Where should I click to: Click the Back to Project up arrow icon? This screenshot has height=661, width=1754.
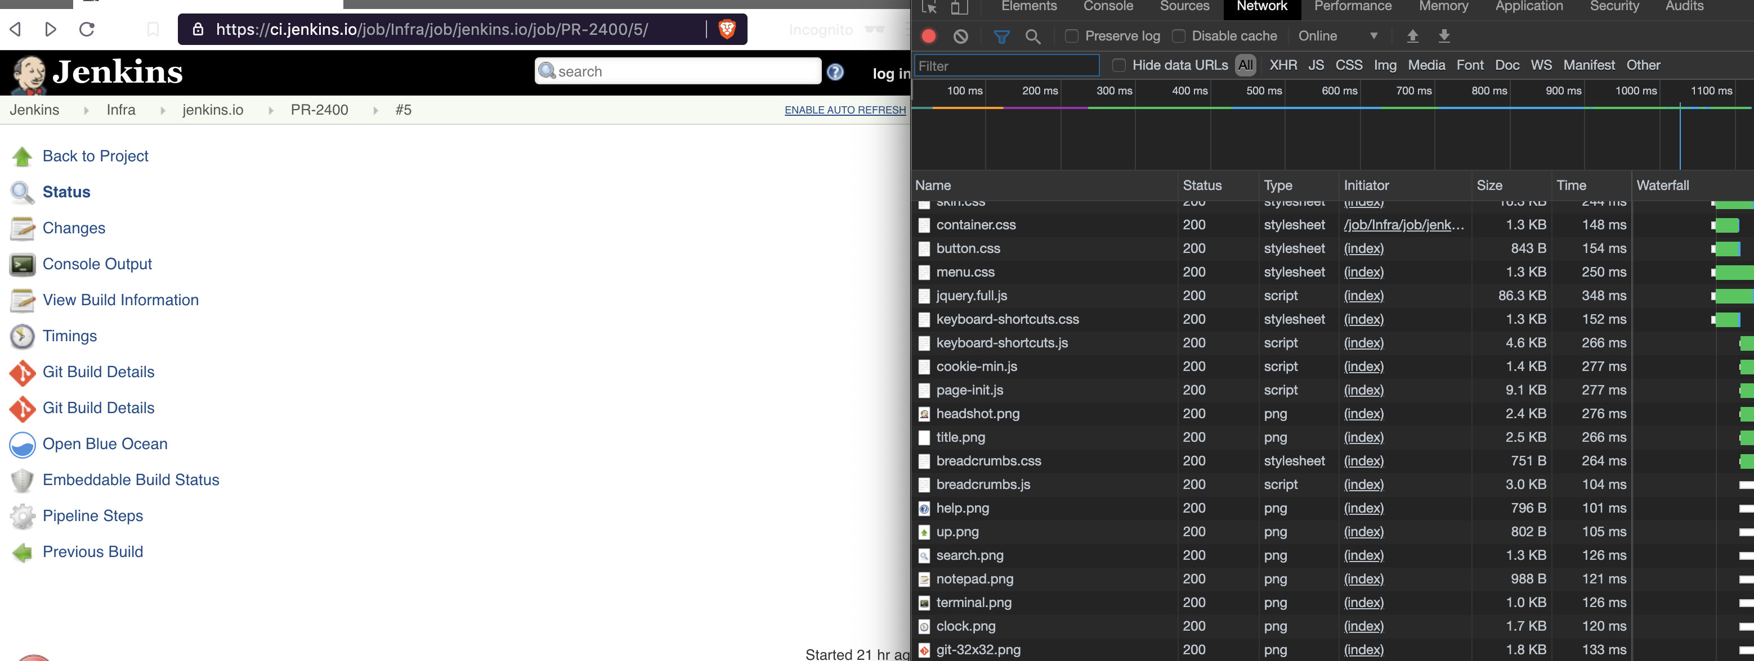click(22, 156)
